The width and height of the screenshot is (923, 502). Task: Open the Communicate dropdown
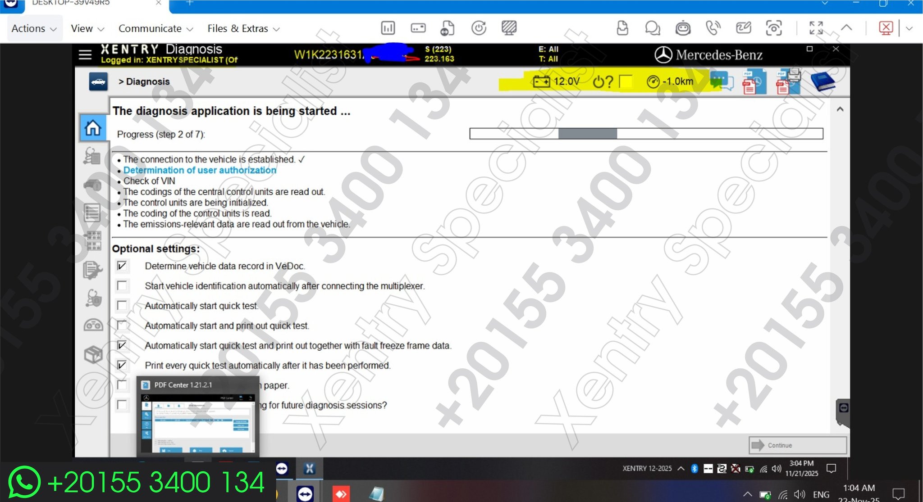155,28
